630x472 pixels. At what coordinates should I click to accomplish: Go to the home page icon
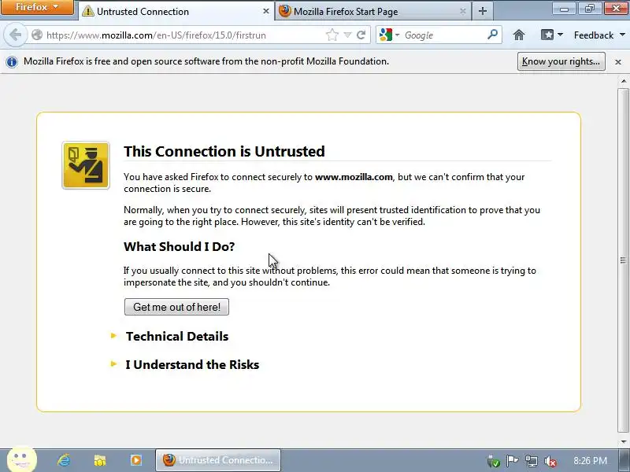click(519, 35)
